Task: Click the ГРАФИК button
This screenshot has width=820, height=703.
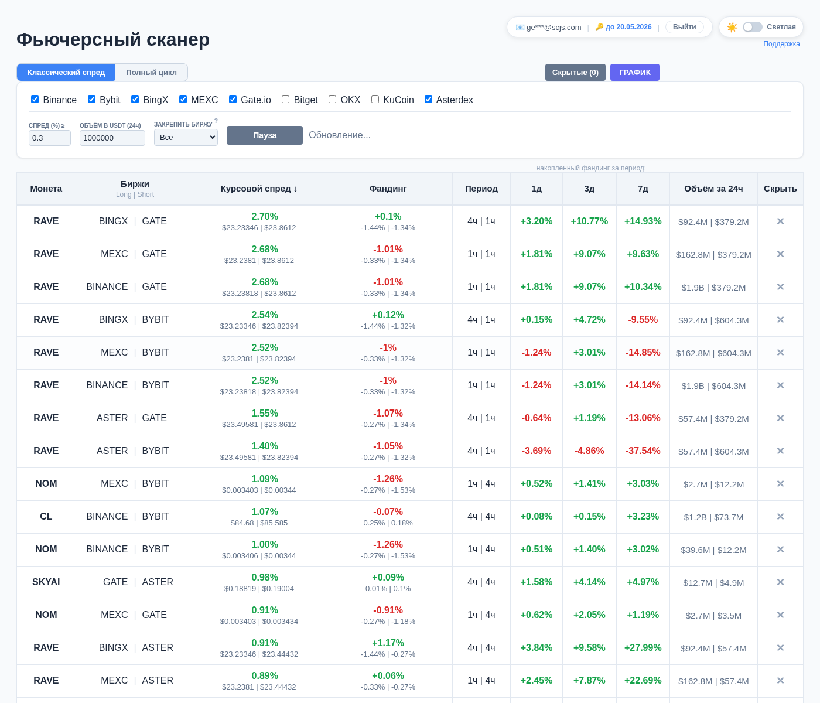Action: tap(634, 73)
